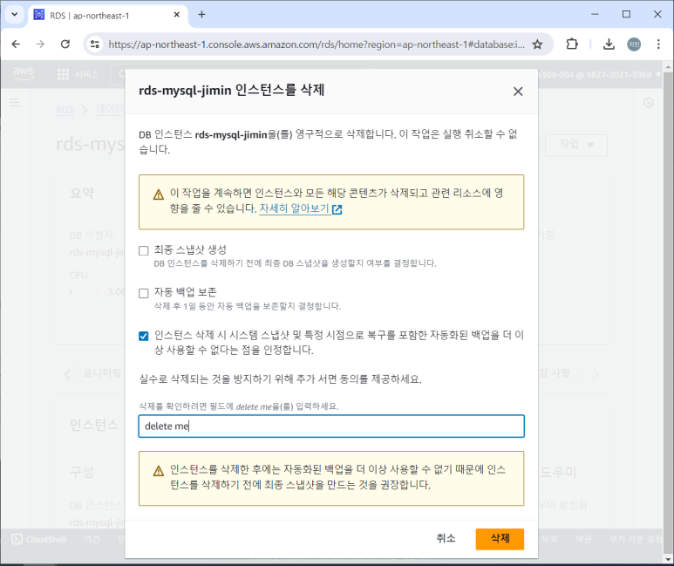The width and height of the screenshot is (674, 566).
Task: Select the 모니터링 tab behind the dialog
Action: [102, 373]
